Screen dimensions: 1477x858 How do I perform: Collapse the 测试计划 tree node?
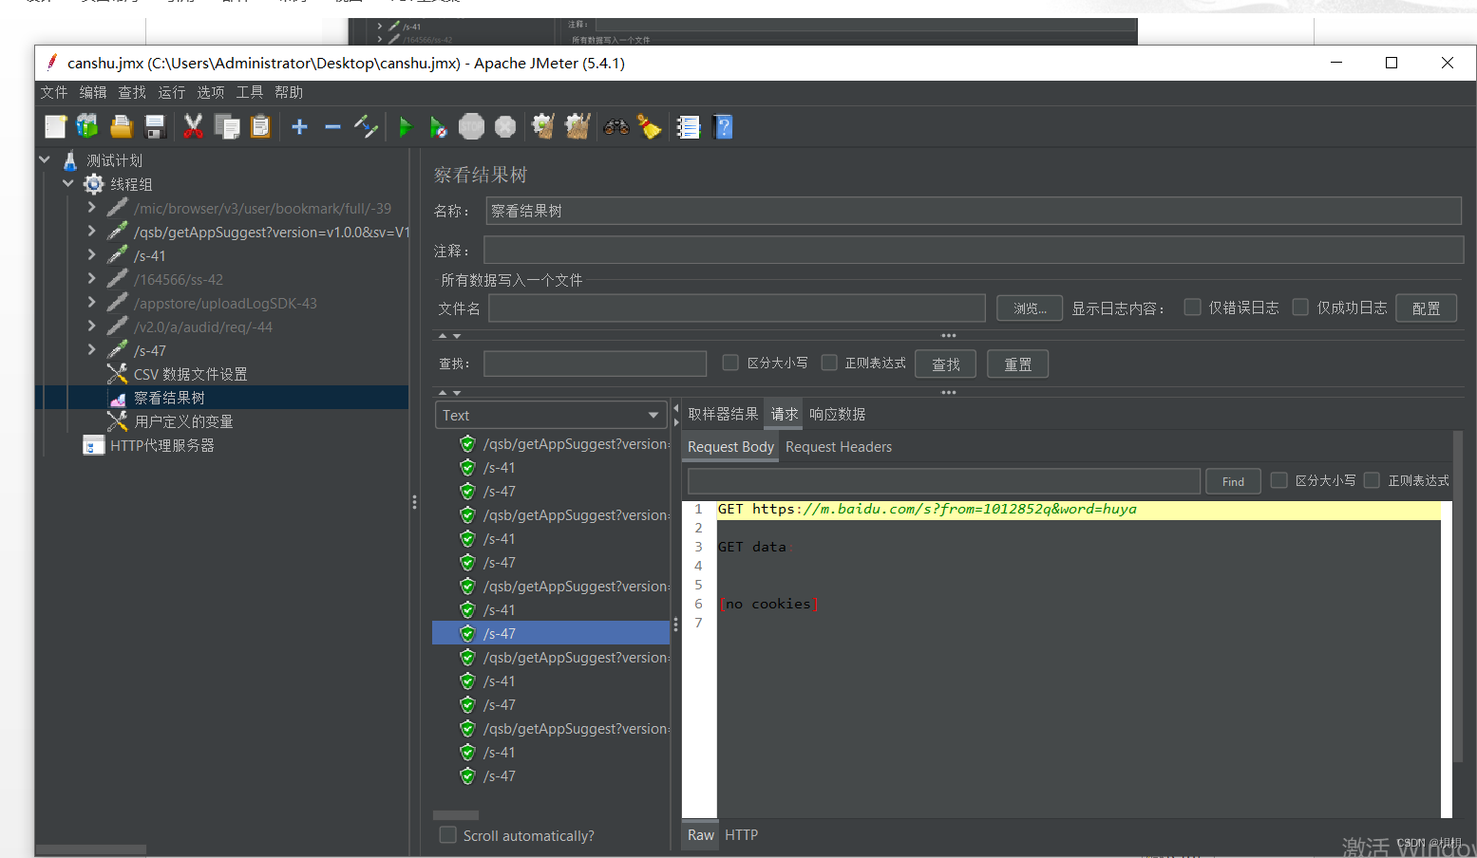point(45,159)
